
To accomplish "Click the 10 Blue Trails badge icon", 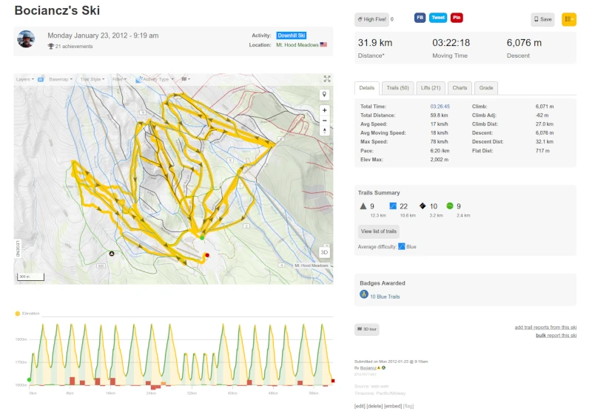I will (x=364, y=294).
